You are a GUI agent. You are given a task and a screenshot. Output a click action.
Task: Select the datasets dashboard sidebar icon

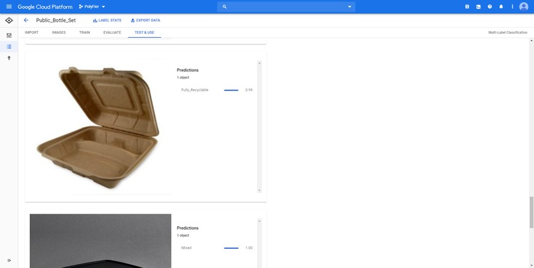point(9,35)
